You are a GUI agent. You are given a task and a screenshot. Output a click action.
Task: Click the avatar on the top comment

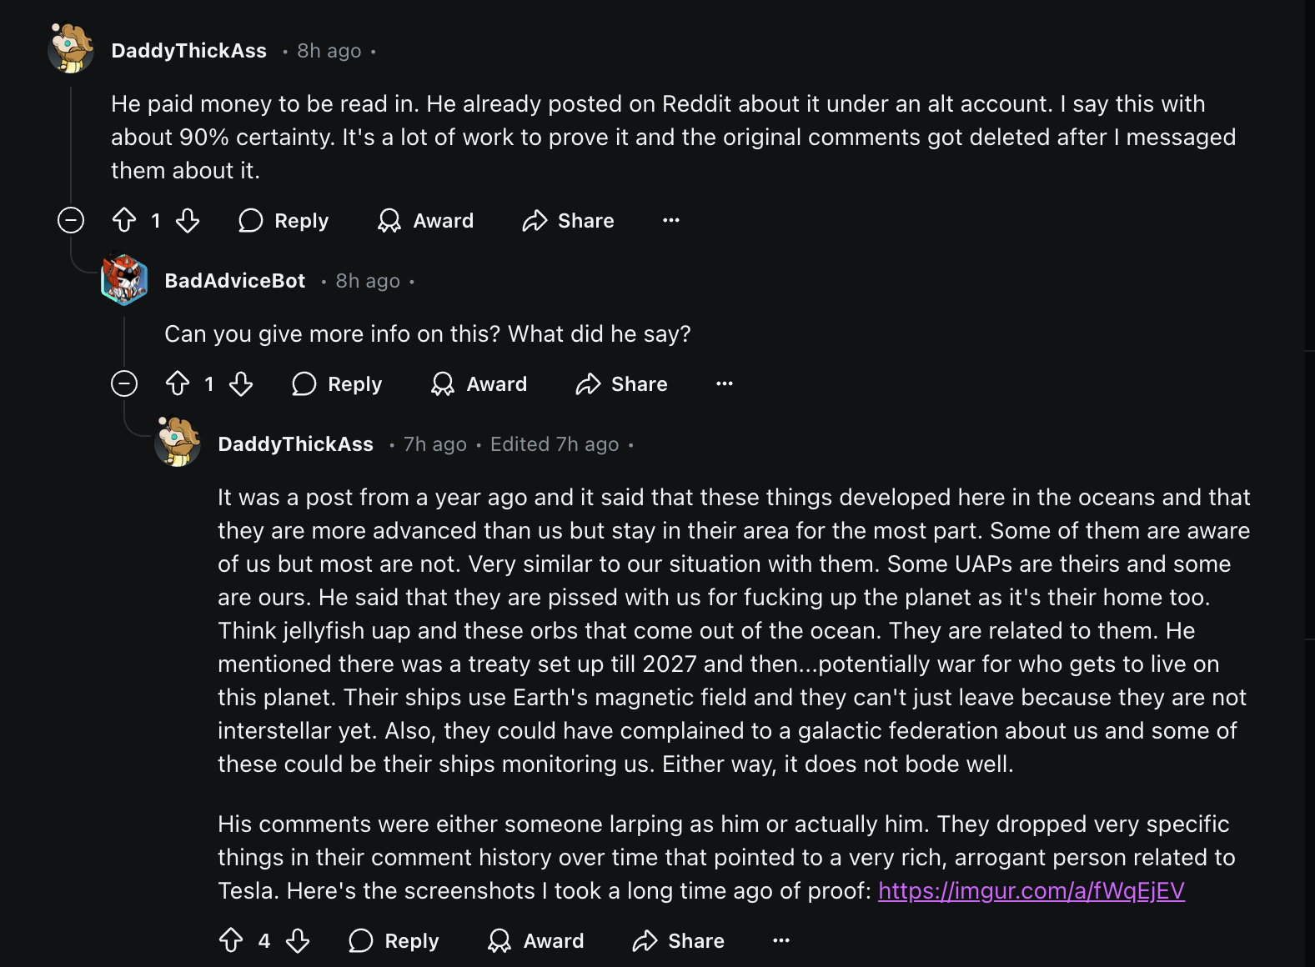click(71, 49)
